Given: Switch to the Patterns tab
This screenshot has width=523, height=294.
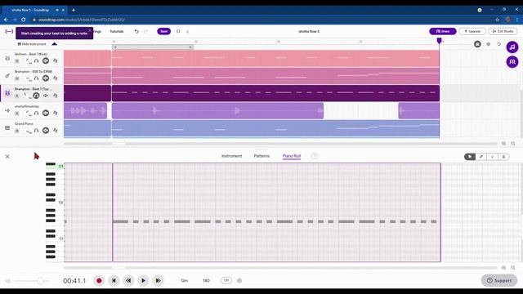Looking at the screenshot, I should 261,156.
